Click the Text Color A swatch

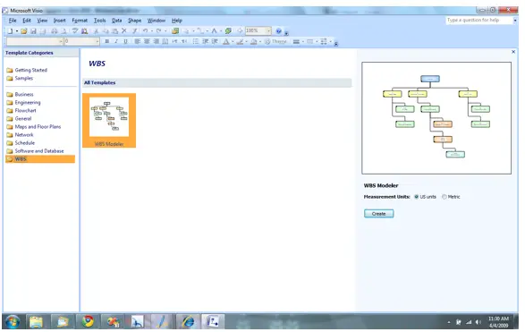click(226, 41)
